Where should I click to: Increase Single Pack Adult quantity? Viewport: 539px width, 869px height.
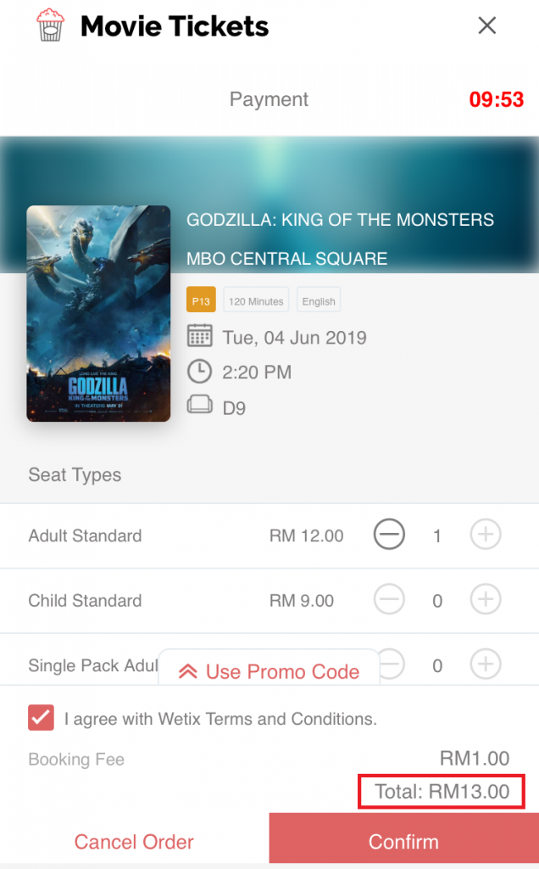tap(486, 664)
